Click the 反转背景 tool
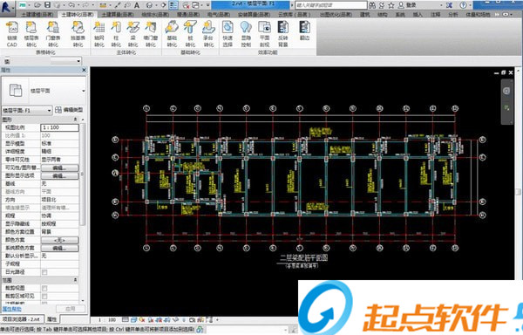The width and height of the screenshot is (523, 335). click(x=282, y=34)
